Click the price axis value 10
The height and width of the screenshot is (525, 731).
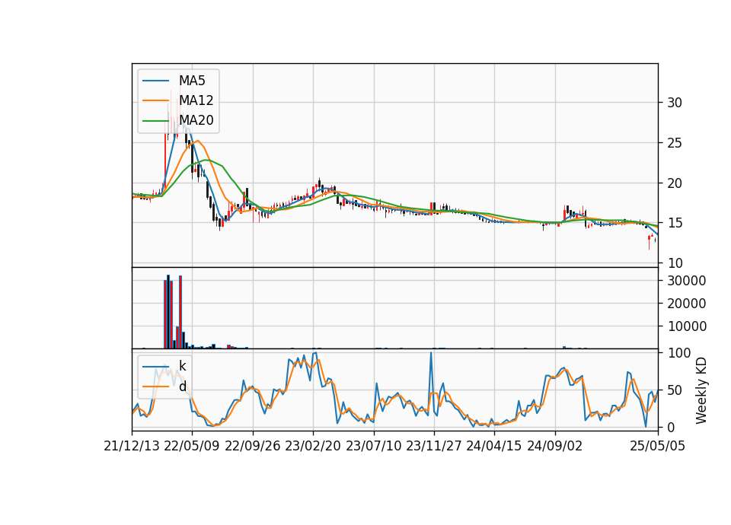point(675,263)
